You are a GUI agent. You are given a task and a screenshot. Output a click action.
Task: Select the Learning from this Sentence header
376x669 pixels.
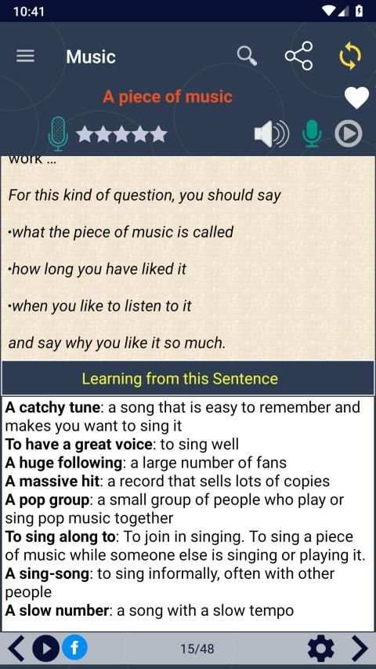(188, 379)
